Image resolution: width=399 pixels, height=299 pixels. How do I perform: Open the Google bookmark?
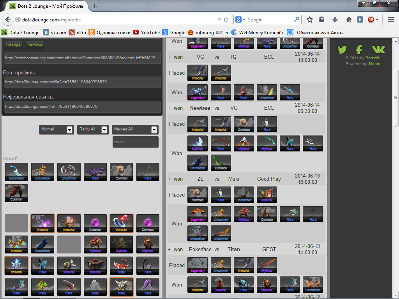click(x=174, y=33)
